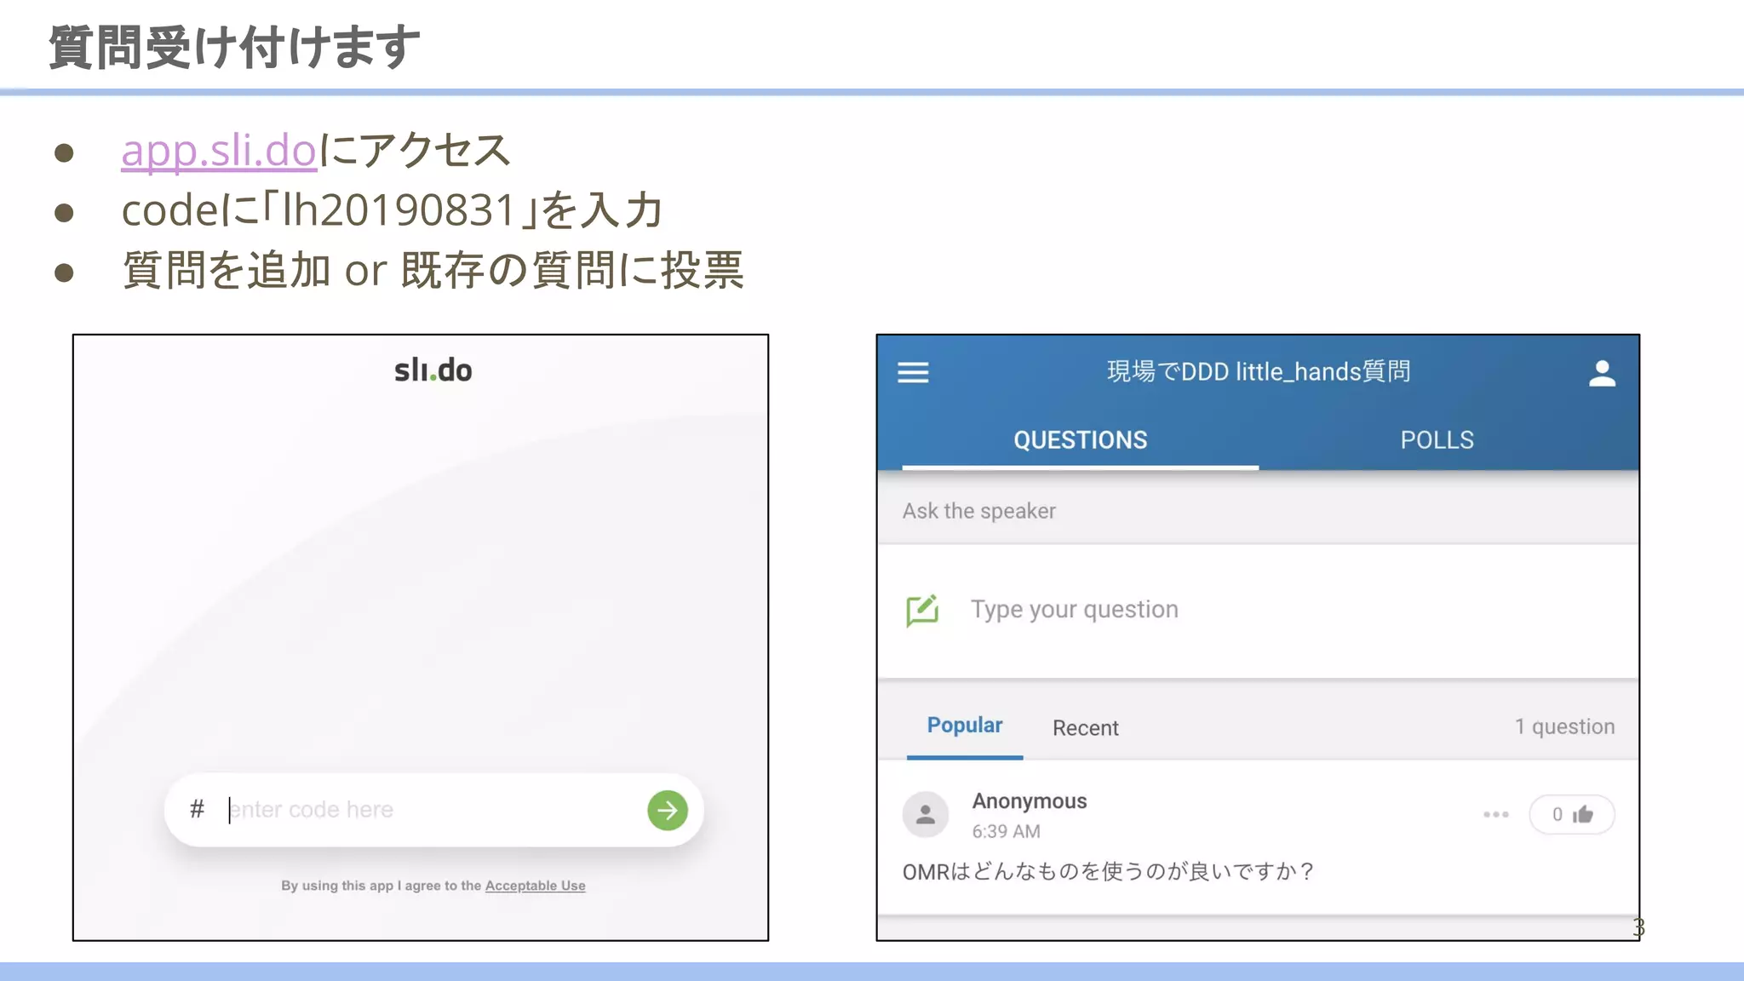Click the Anonymous user avatar
1744x981 pixels.
click(x=926, y=814)
